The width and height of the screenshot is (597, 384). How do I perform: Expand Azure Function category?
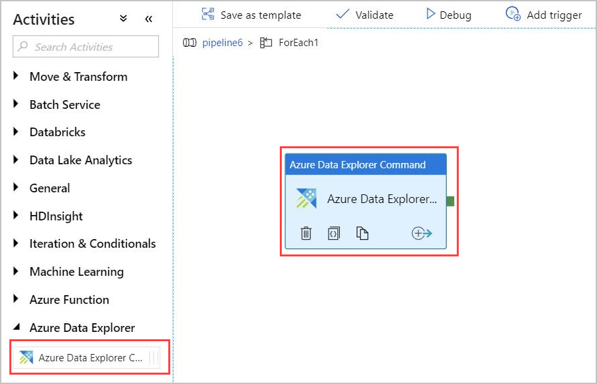tap(15, 299)
